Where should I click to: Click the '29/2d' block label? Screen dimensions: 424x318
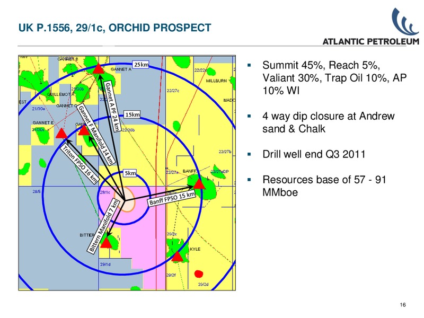pyautogui.click(x=204, y=285)
